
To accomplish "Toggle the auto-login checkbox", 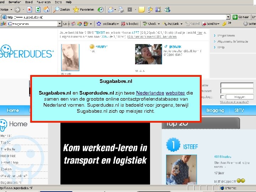I will (x=222, y=97).
